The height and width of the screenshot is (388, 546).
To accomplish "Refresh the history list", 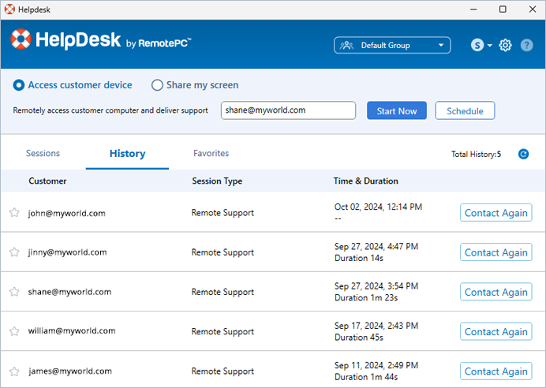I will coord(523,154).
